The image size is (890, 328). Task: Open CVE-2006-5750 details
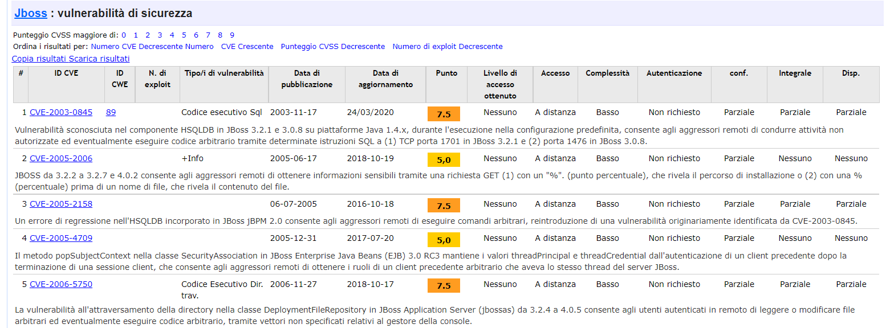pyautogui.click(x=61, y=284)
